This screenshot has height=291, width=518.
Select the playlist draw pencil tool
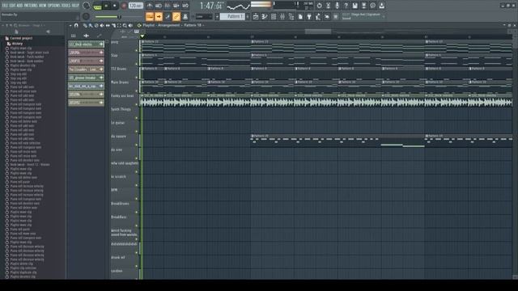tap(85, 25)
